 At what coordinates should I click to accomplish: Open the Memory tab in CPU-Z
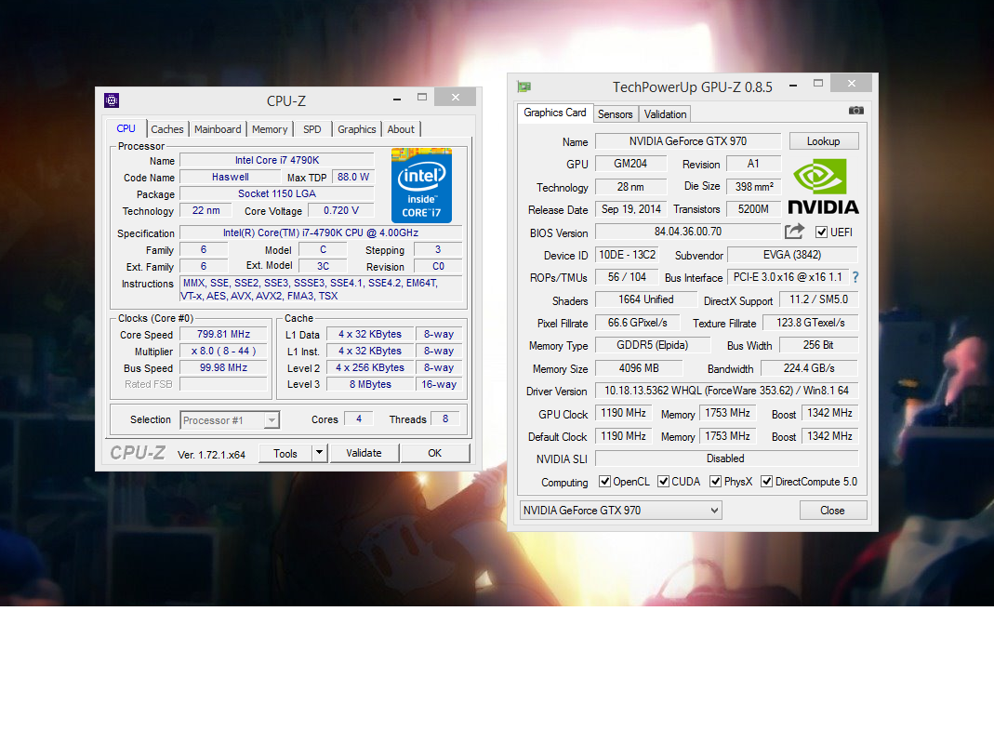click(x=270, y=128)
